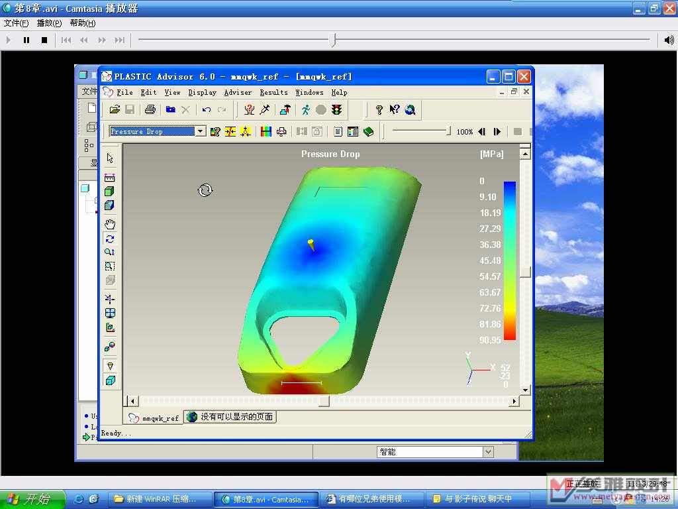Step the result animation backward
Image resolution: width=678 pixels, height=509 pixels.
[x=482, y=132]
